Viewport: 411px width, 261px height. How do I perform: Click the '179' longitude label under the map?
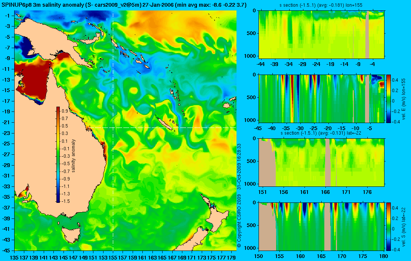(x=231, y=258)
